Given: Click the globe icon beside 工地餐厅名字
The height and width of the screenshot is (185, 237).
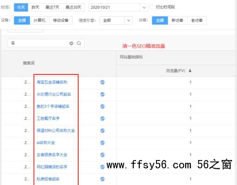Looking at the screenshot, I should pos(102,118).
